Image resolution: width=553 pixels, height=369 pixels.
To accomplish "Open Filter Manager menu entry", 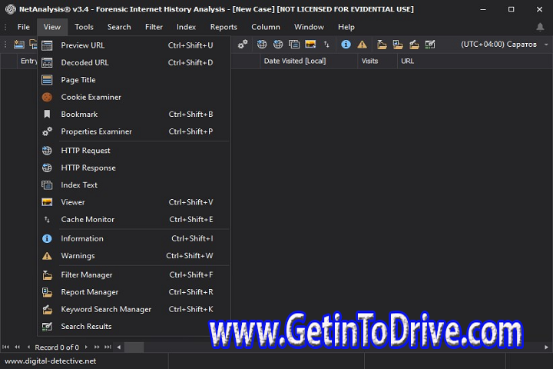I will (x=134, y=275).
